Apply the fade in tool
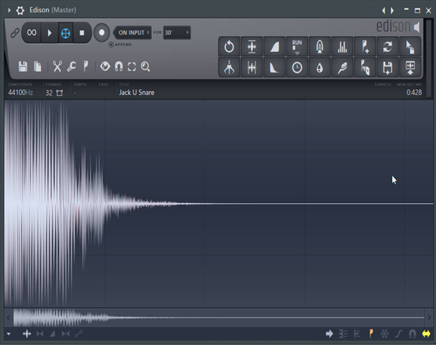The width and height of the screenshot is (436, 345). [x=274, y=47]
